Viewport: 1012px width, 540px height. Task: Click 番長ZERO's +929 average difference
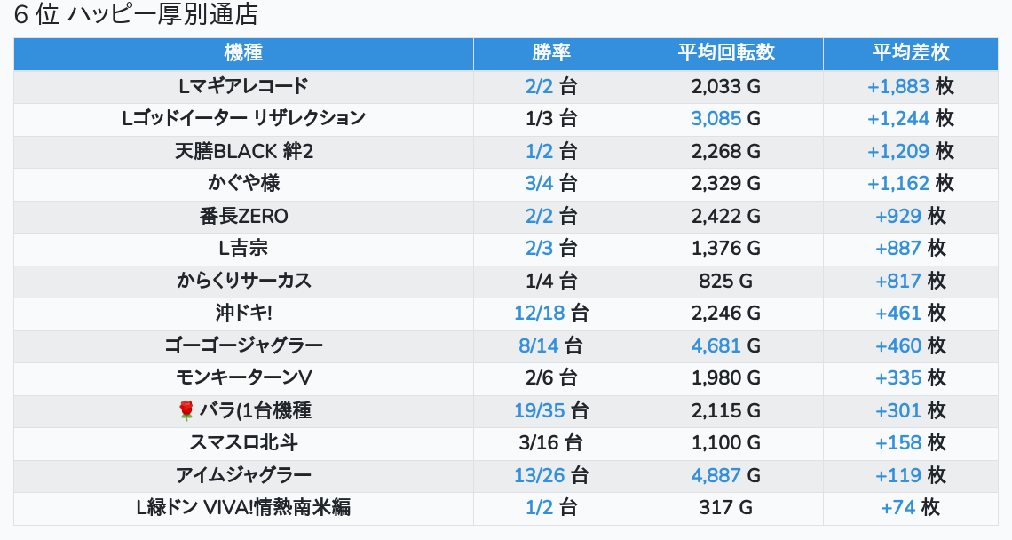898,216
